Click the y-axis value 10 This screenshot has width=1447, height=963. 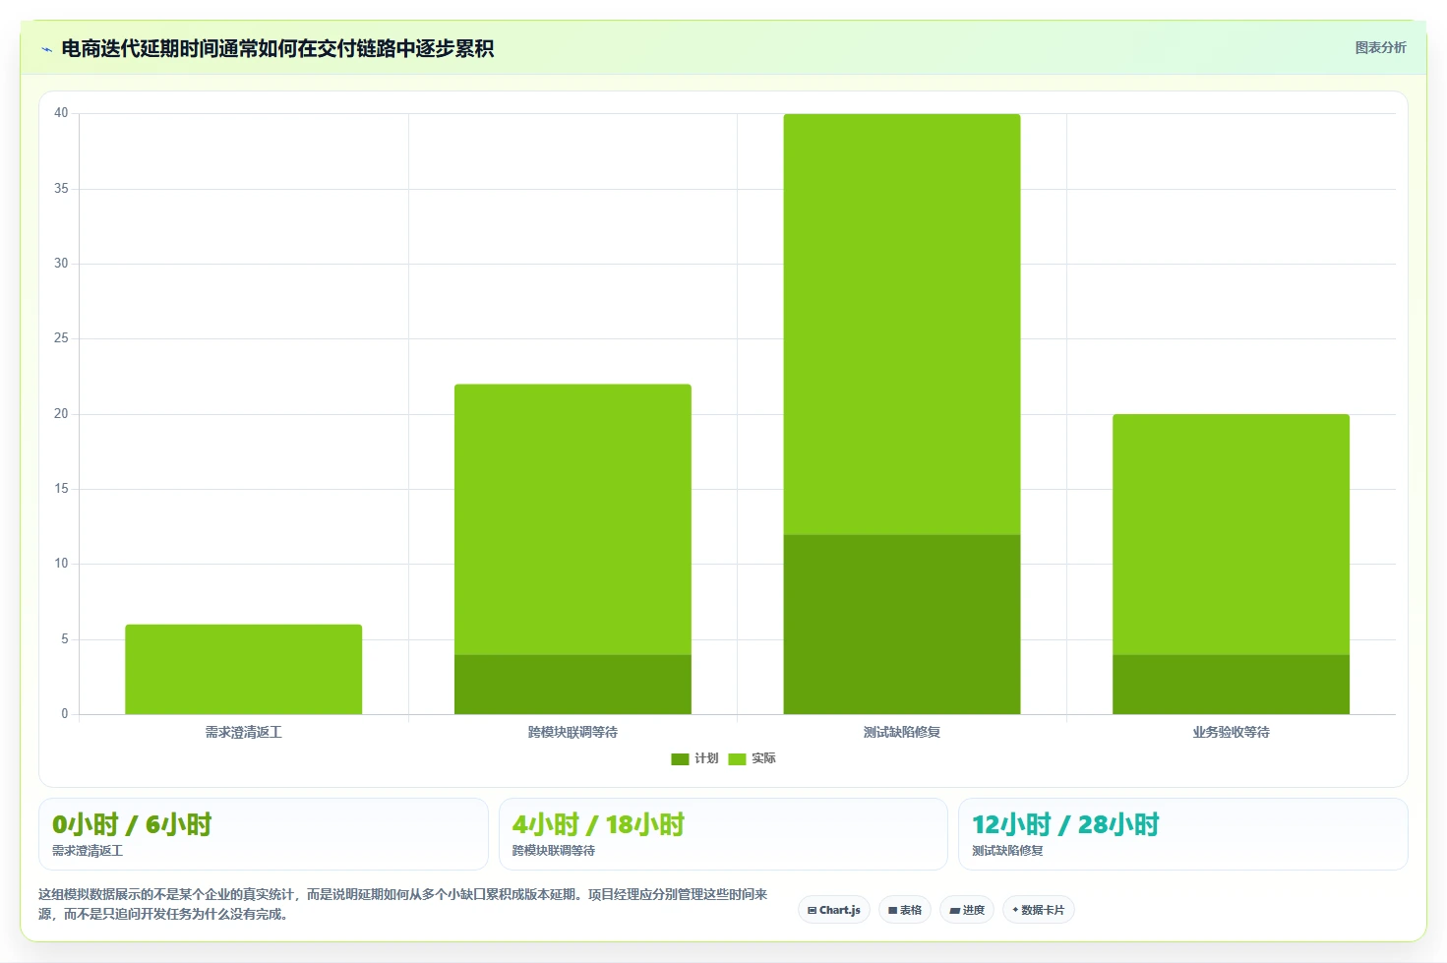61,564
